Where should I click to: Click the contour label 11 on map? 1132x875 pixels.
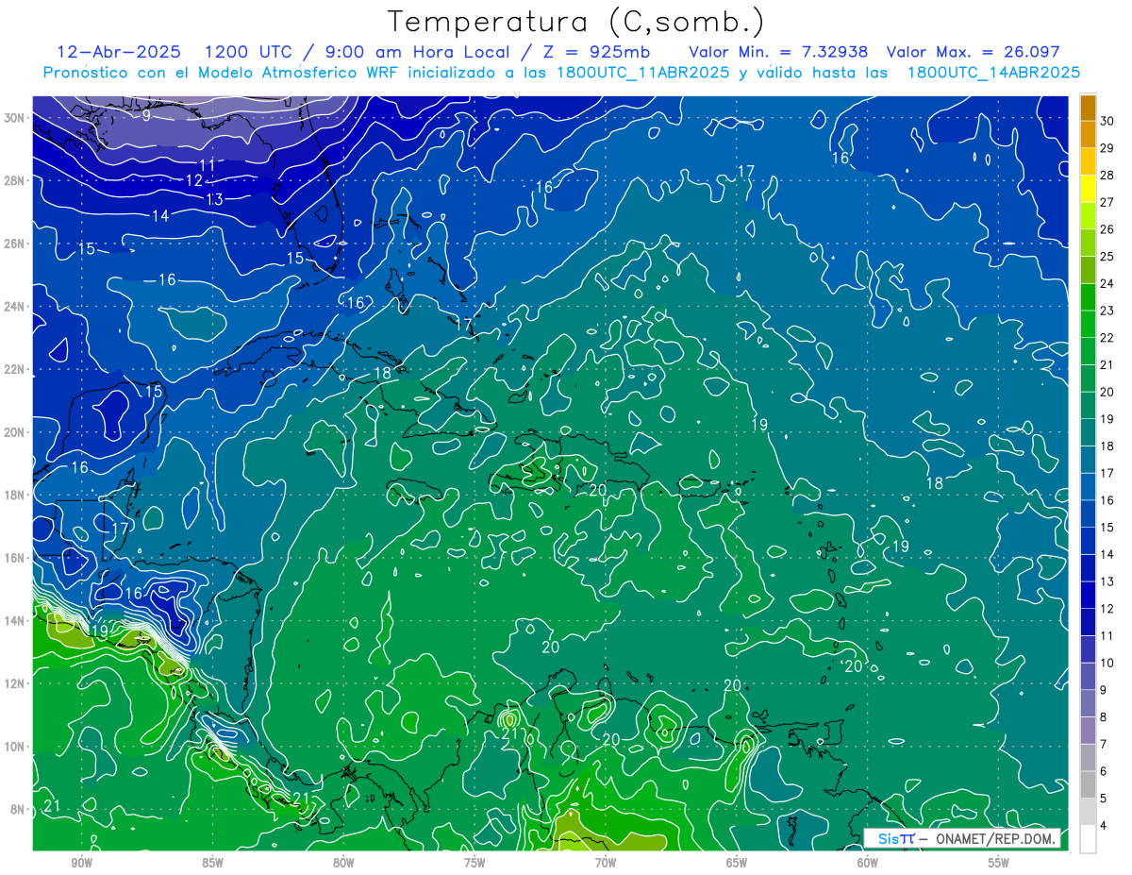click(207, 165)
